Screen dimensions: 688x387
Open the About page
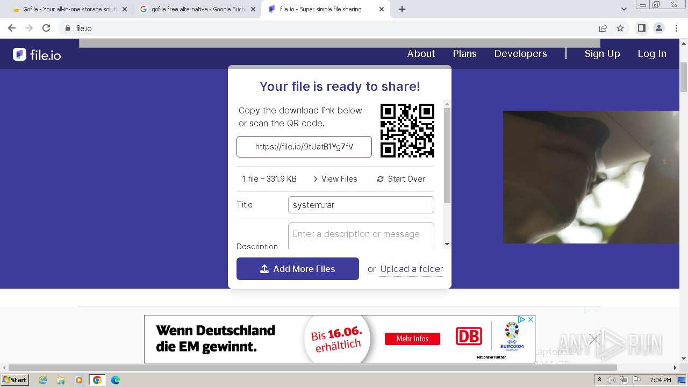click(421, 54)
